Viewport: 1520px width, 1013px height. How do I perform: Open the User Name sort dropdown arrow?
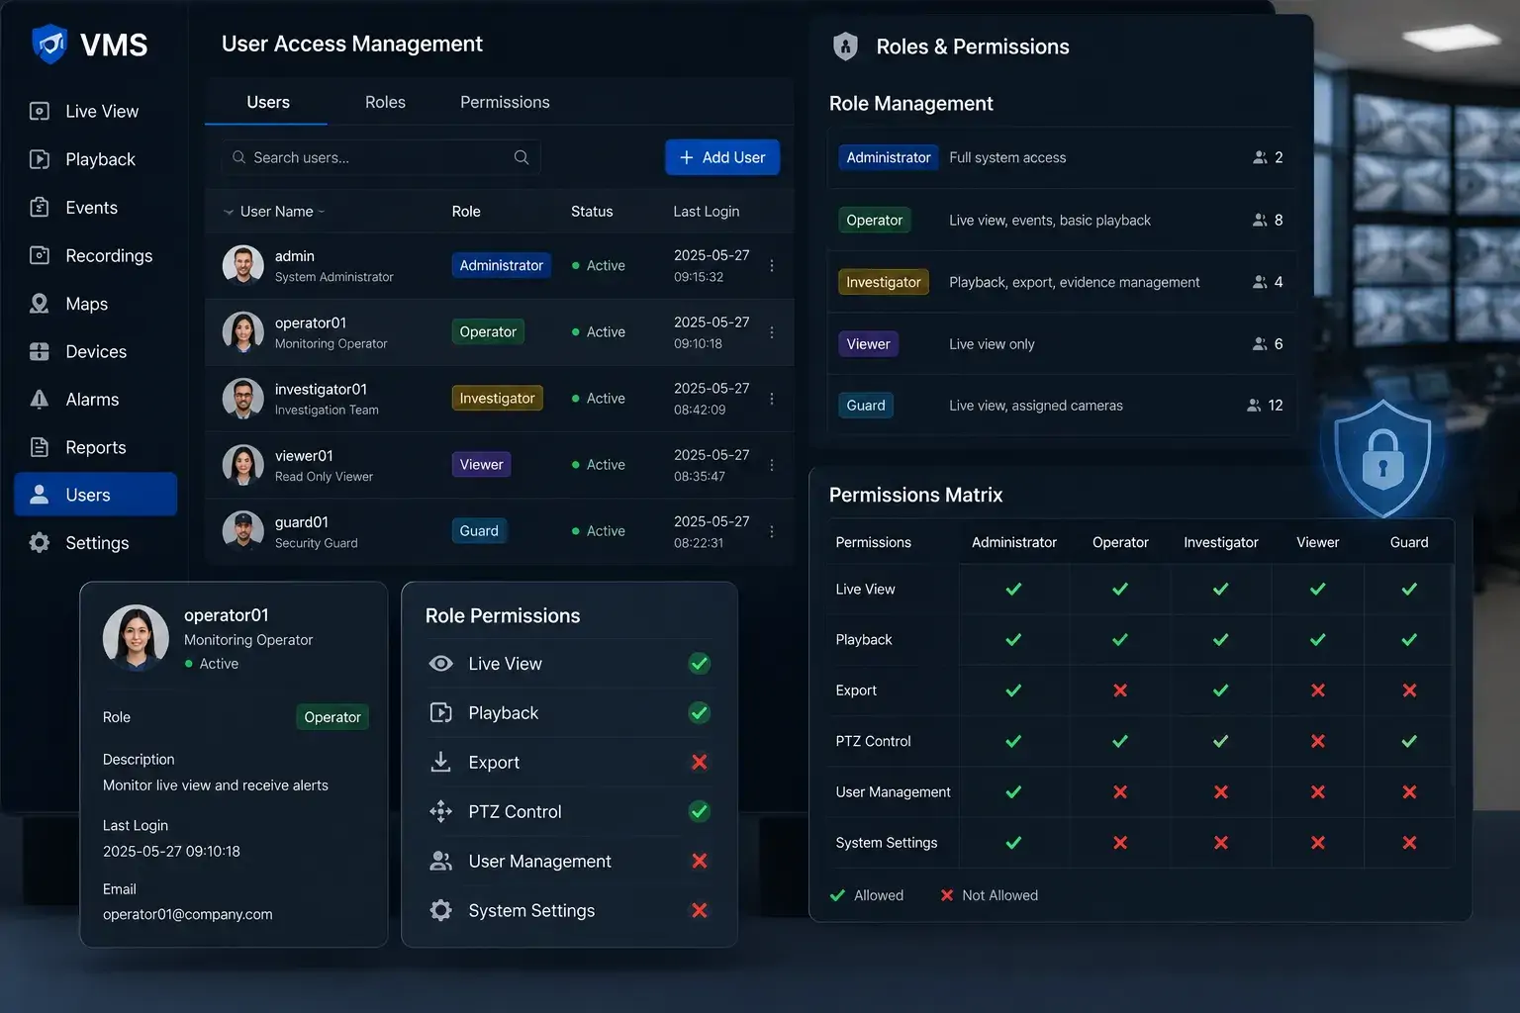[322, 212]
